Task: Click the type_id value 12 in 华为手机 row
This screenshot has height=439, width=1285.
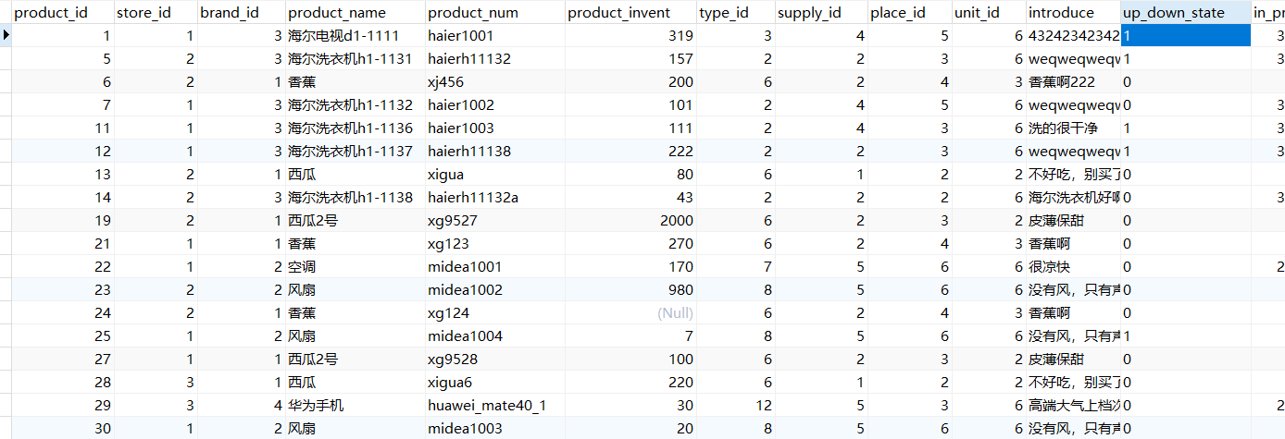Action: pos(735,405)
